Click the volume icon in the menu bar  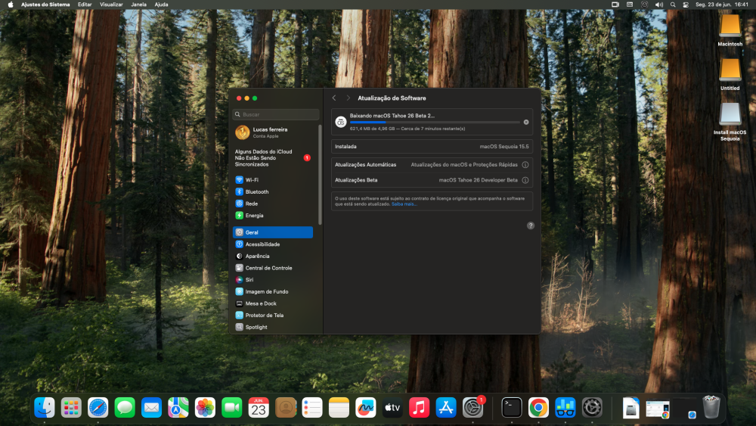pyautogui.click(x=658, y=5)
